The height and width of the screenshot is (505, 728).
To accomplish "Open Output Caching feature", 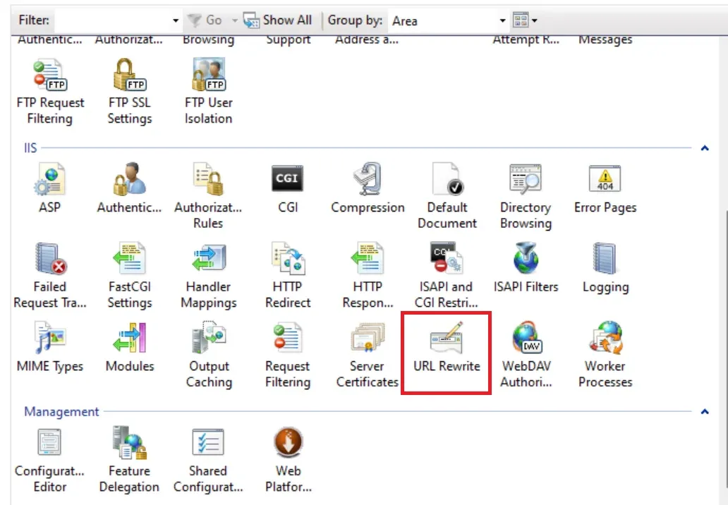I will pos(209,355).
